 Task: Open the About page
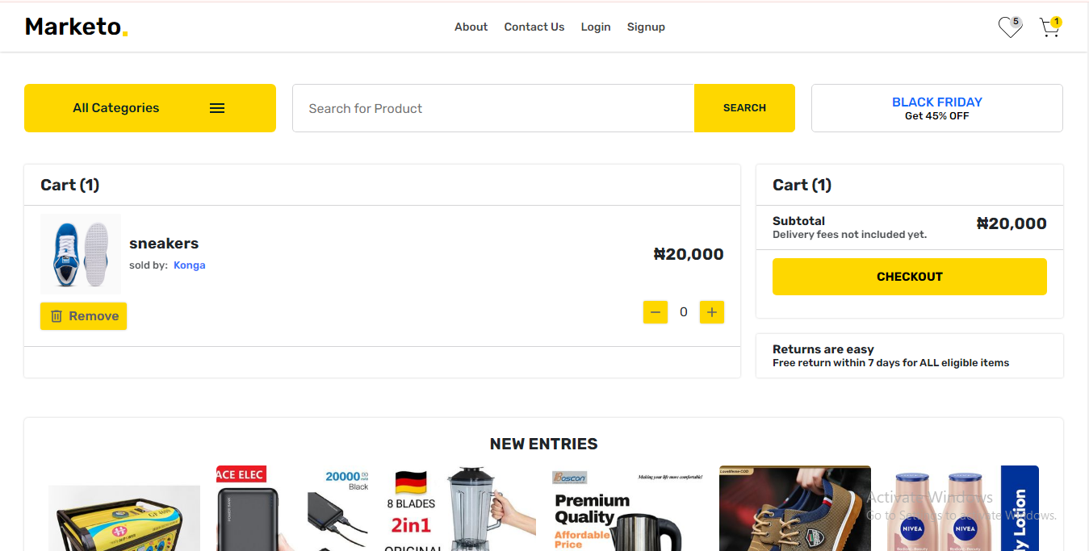pyautogui.click(x=471, y=27)
